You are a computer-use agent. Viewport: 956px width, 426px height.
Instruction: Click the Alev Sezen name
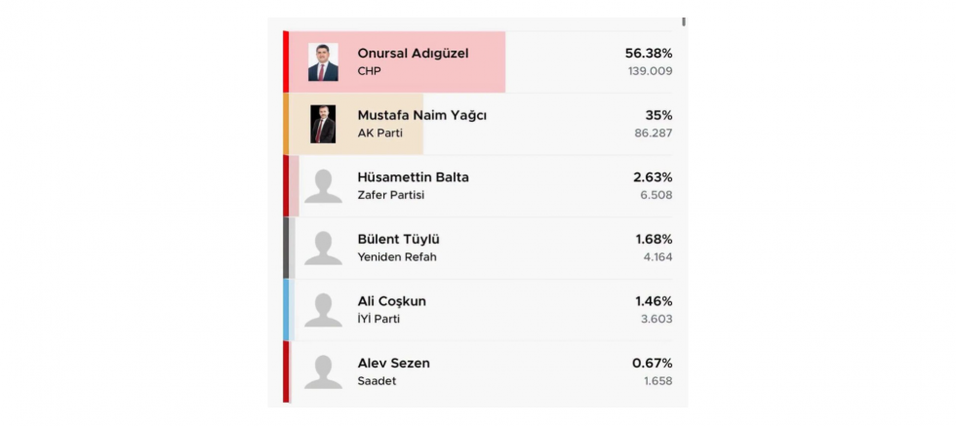pyautogui.click(x=393, y=363)
